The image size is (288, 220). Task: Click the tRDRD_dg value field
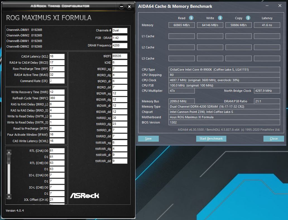[120, 75]
